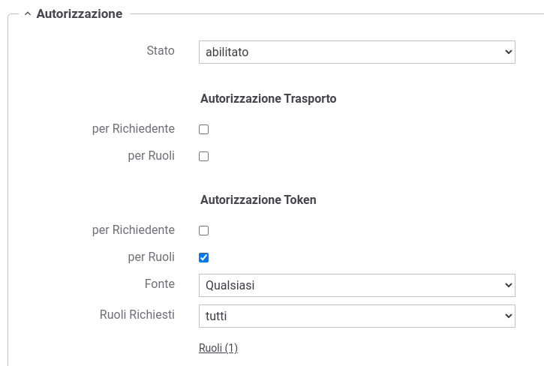Open the Ruoli Richiesti dropdown showing tutti
The image size is (544, 366).
(357, 316)
